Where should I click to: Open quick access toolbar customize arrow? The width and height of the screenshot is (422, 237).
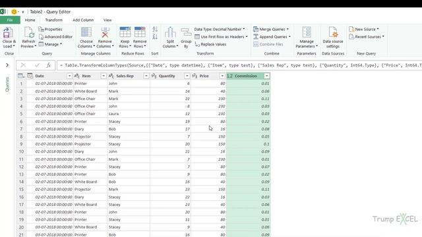coord(23,12)
